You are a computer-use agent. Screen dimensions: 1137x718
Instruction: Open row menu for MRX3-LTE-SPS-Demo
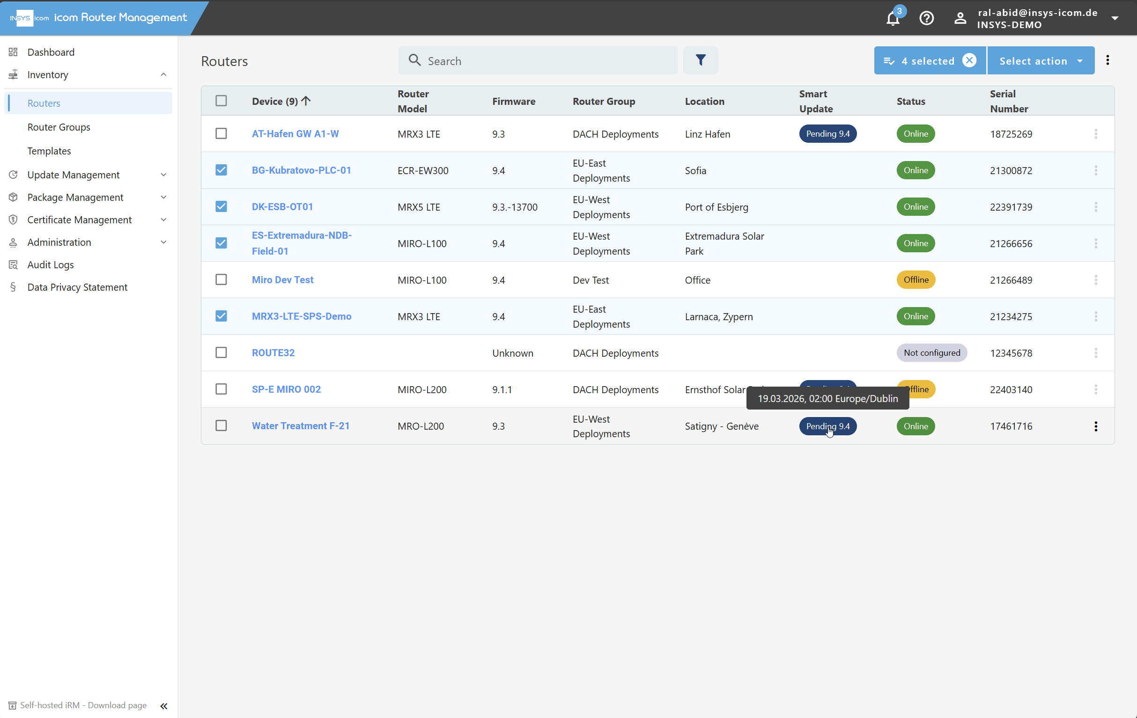[1095, 316]
